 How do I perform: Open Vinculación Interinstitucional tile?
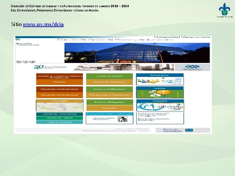[59, 95]
